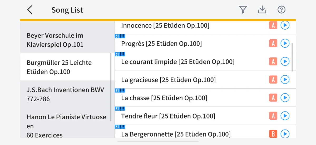Viewport: 316px width, 145px height.
Task: Play La gracieuse preview
Action: (x=285, y=80)
